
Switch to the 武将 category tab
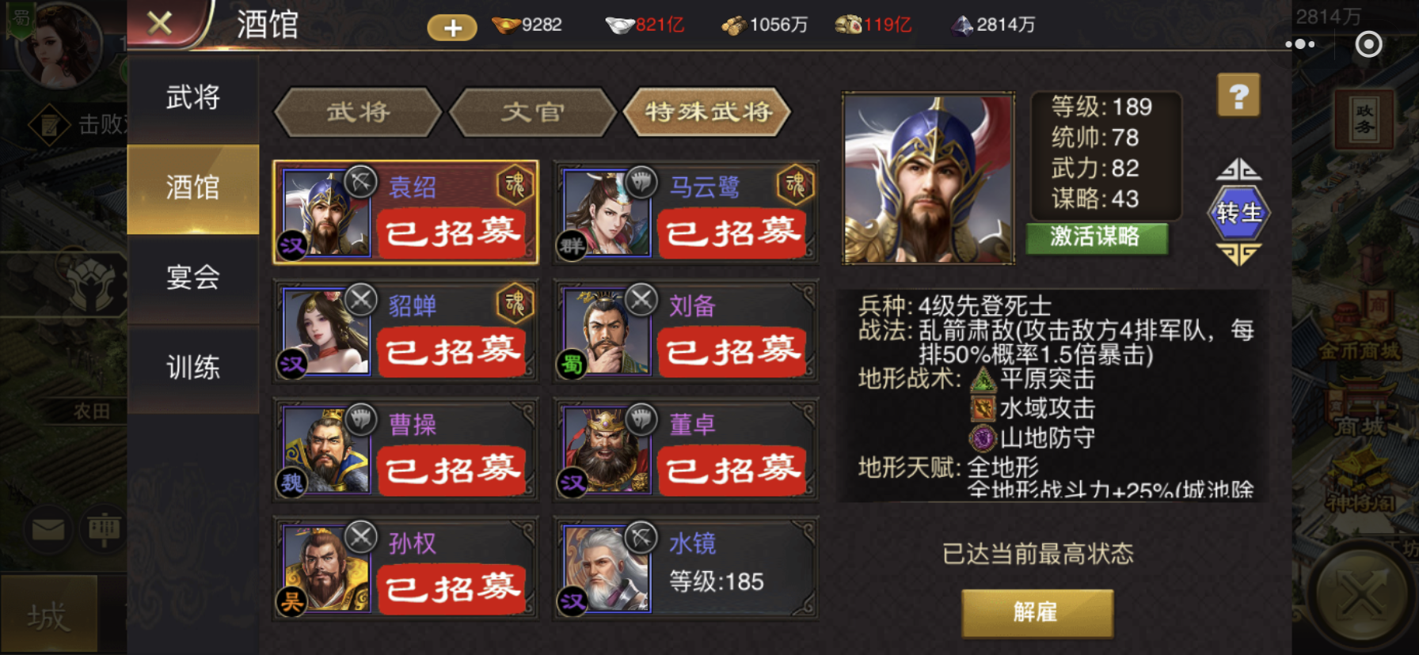[x=358, y=112]
